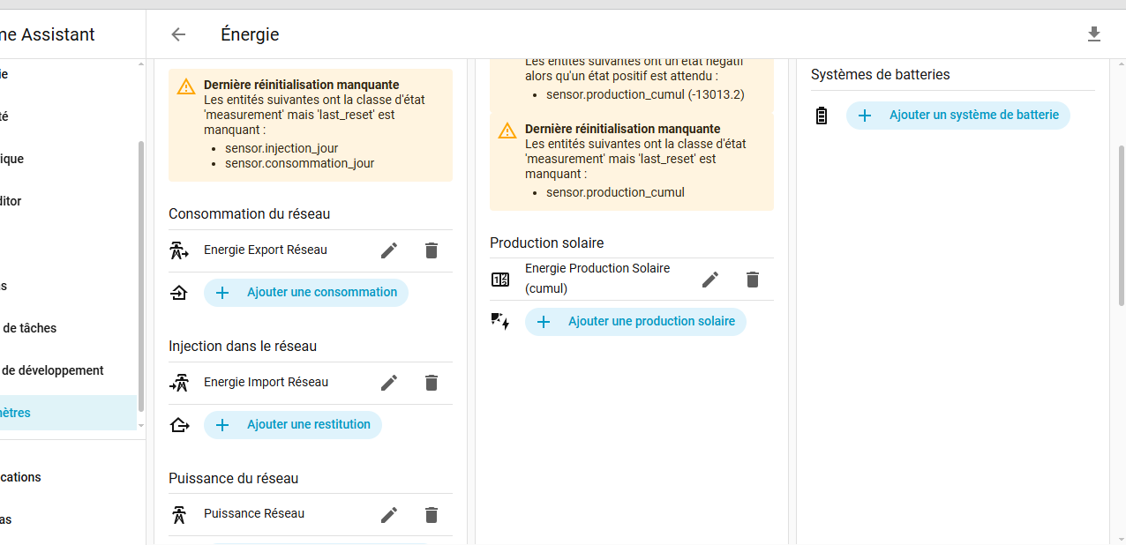The width and height of the screenshot is (1126, 545).
Task: Click the Energie Export Réseau list item
Action: click(x=266, y=250)
